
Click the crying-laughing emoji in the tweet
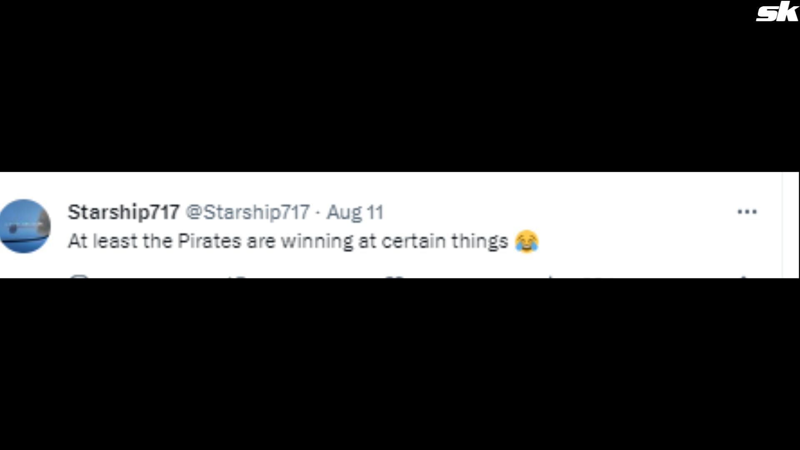click(x=527, y=241)
